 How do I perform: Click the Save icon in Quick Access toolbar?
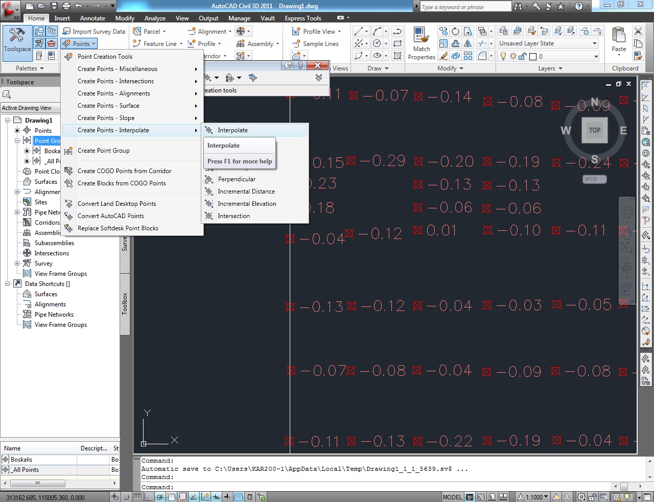click(x=54, y=6)
